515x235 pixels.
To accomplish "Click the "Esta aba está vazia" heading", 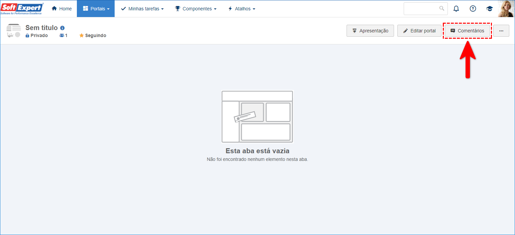I will [257, 151].
